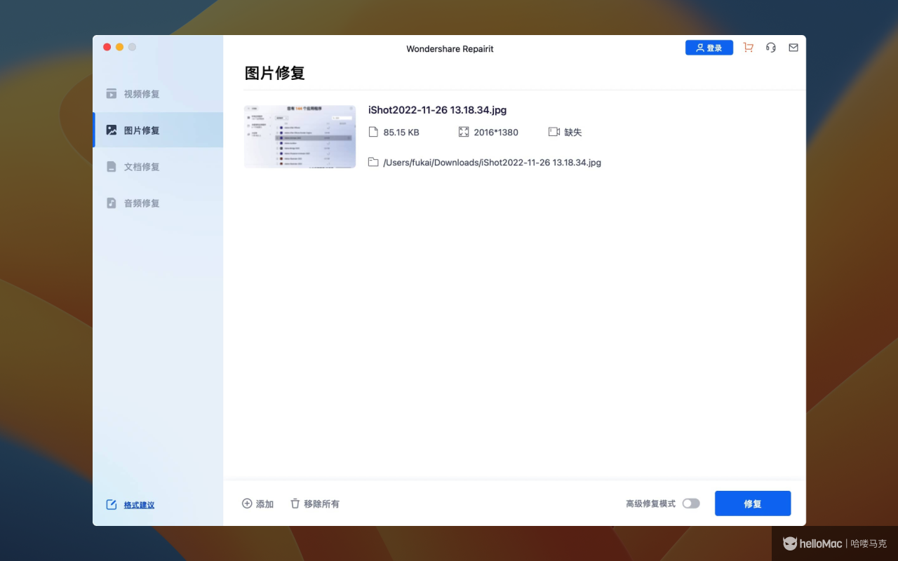This screenshot has height=561, width=898.
Task: Click the document icon beside 文档修复
Action: 112,167
